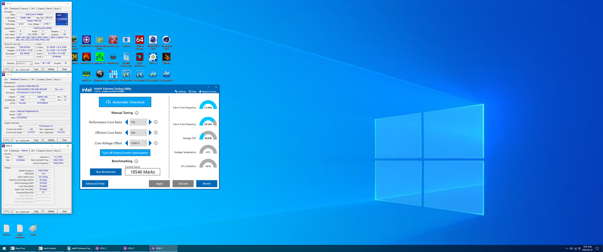Select Memory tab in CPU-Z Processor window
The width and height of the screenshot is (603, 252).
(25, 9)
